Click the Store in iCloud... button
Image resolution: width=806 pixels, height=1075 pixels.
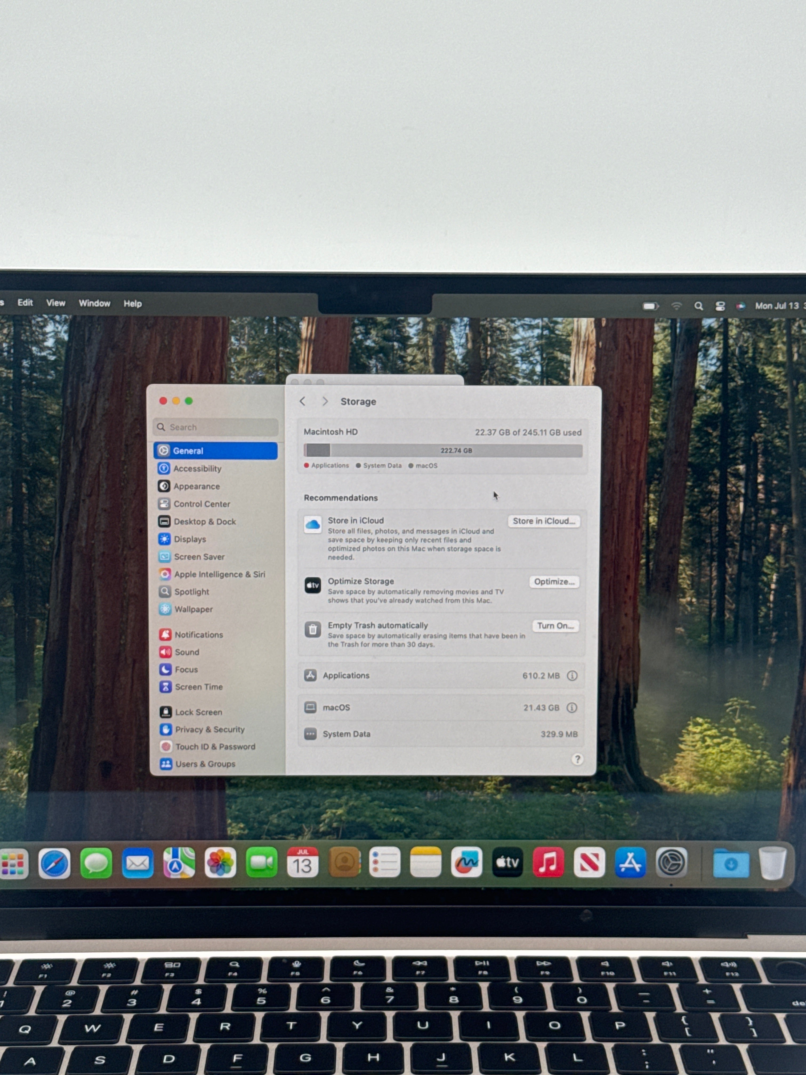tap(544, 521)
